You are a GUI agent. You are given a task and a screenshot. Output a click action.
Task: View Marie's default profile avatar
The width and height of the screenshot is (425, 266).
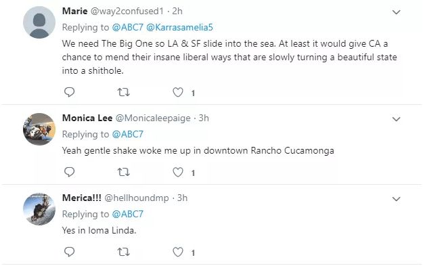tap(39, 22)
